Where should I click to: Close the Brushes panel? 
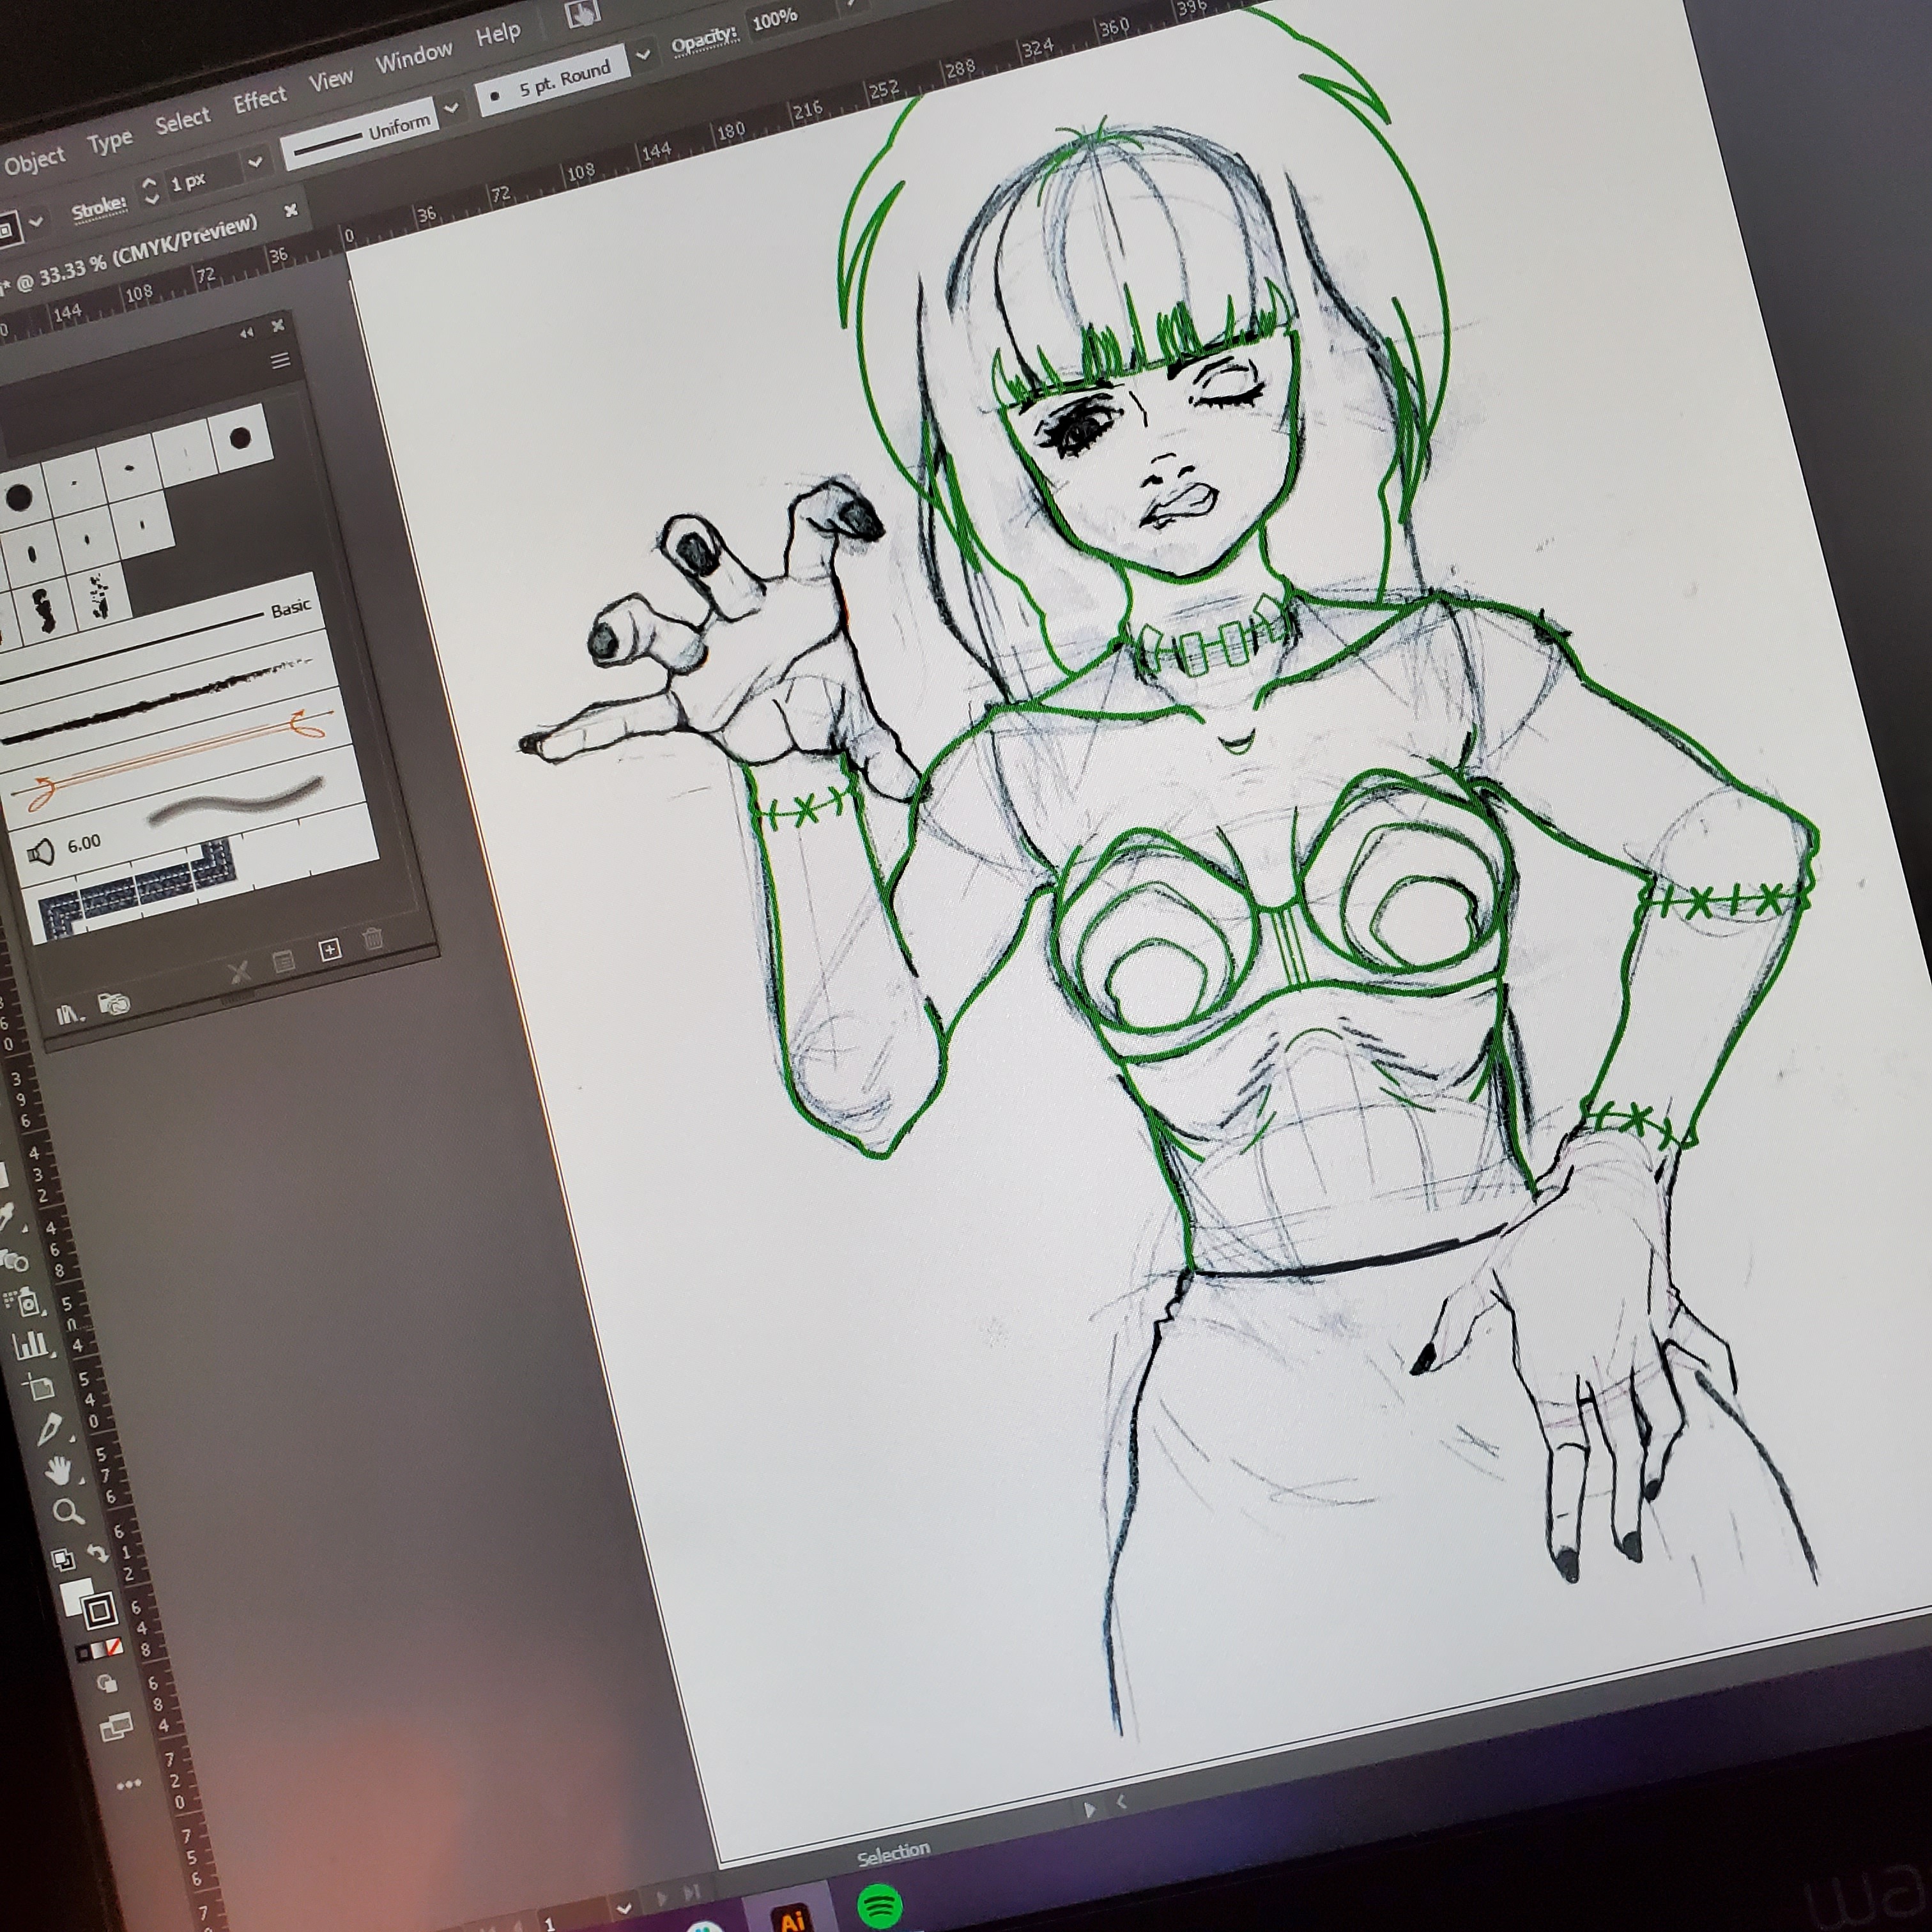(278, 325)
